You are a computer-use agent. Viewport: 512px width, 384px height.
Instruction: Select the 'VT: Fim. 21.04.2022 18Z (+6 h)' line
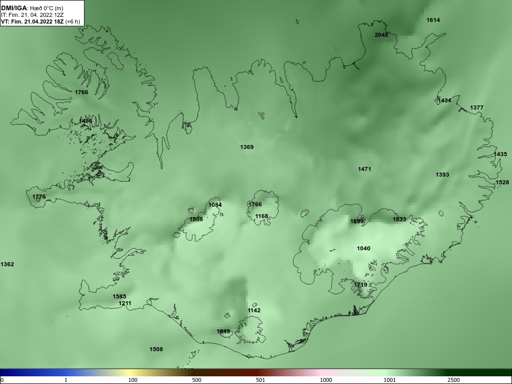(x=40, y=22)
